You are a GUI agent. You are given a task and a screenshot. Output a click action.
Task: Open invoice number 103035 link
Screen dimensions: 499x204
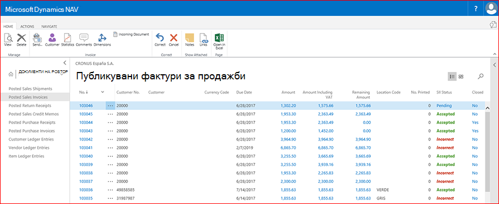point(86,198)
